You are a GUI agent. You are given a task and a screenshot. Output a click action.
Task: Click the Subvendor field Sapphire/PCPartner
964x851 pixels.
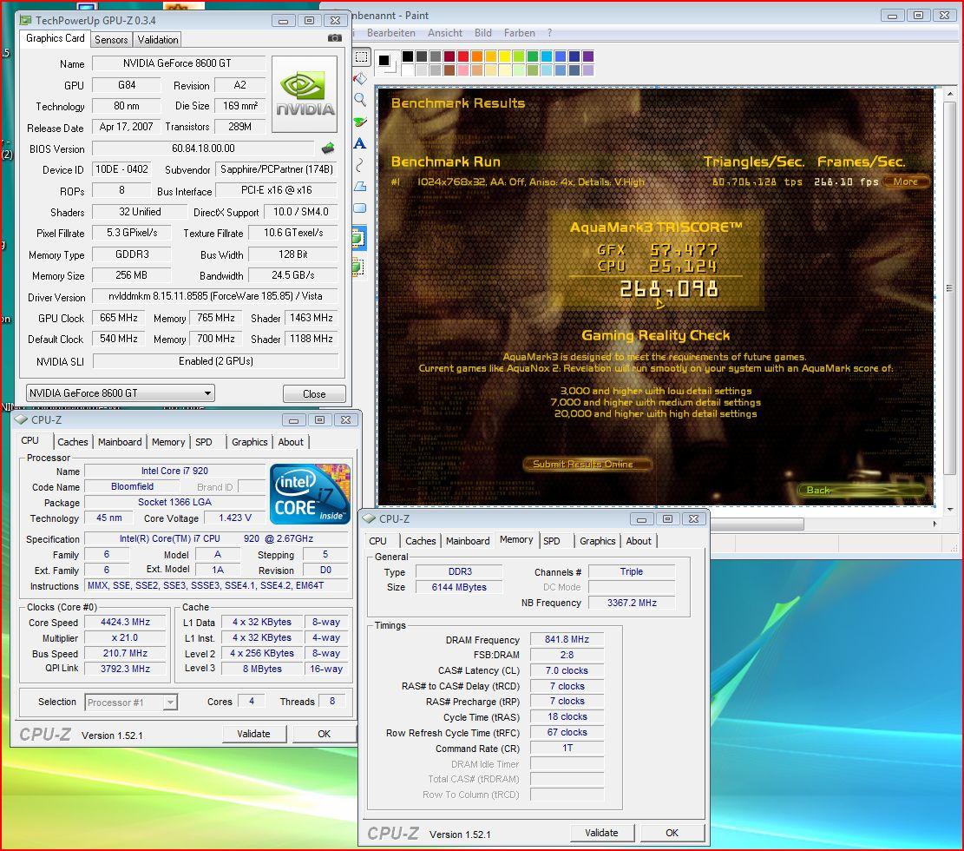277,169
